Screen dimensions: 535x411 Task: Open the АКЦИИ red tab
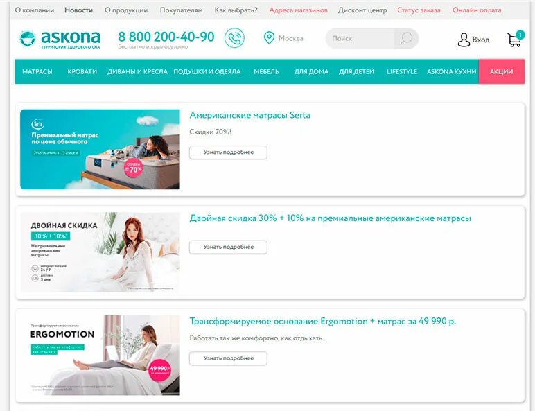(502, 71)
